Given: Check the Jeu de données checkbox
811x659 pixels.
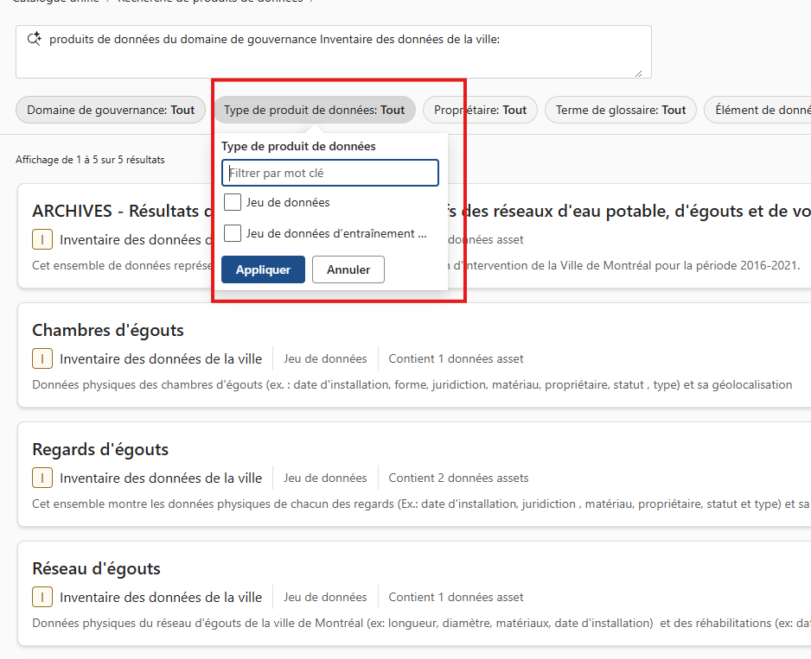Looking at the screenshot, I should pos(233,202).
